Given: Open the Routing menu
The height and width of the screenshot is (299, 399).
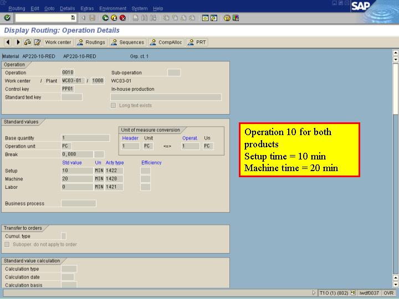Looking at the screenshot, I should tap(17, 8).
